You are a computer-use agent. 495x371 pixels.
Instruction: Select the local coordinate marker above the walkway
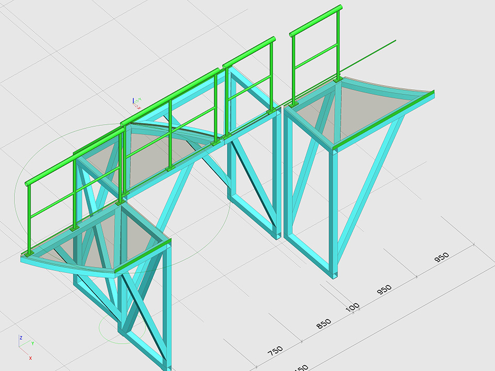coord(136,102)
